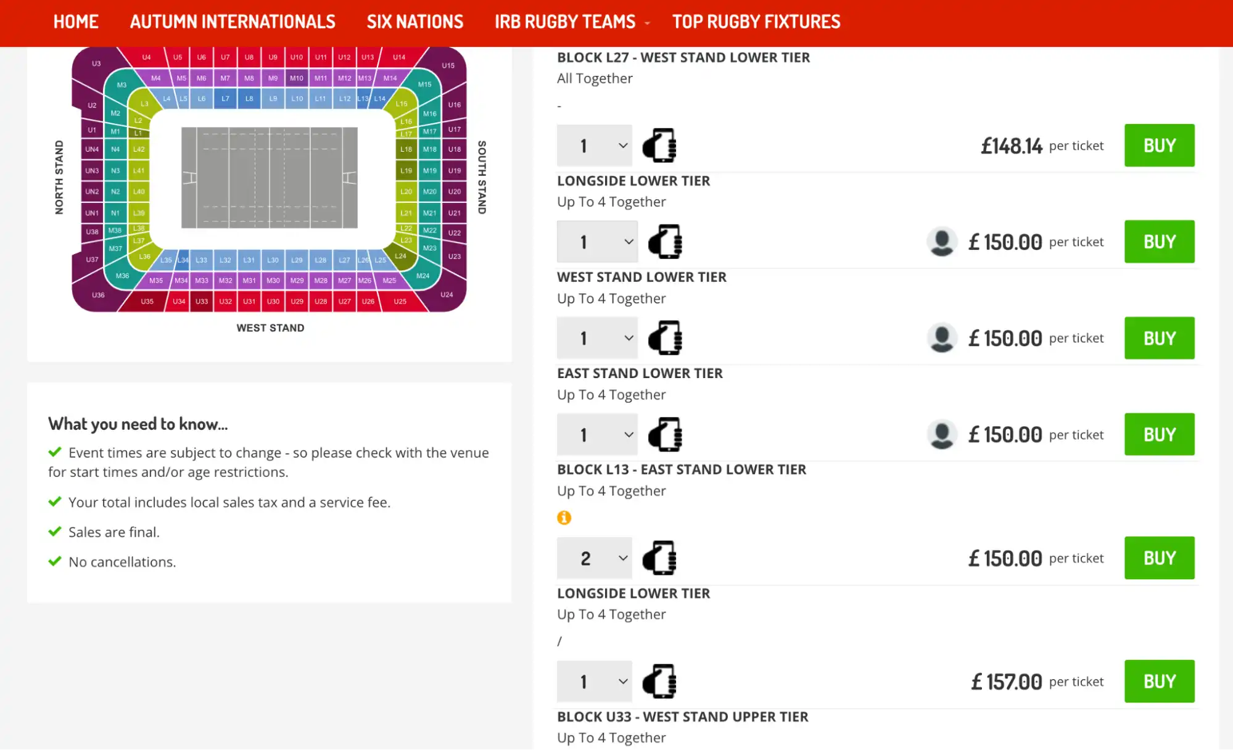Click the green checkmark beside Sales are final
This screenshot has height=750, width=1233.
pyautogui.click(x=56, y=532)
